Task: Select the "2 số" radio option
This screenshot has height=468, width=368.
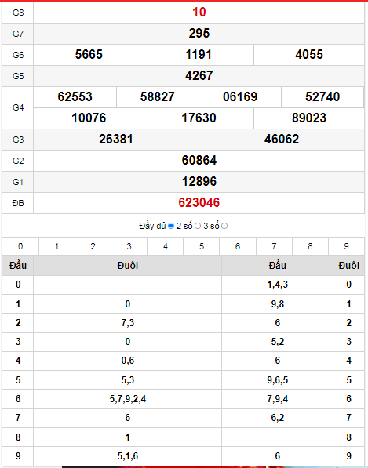Action: point(198,227)
